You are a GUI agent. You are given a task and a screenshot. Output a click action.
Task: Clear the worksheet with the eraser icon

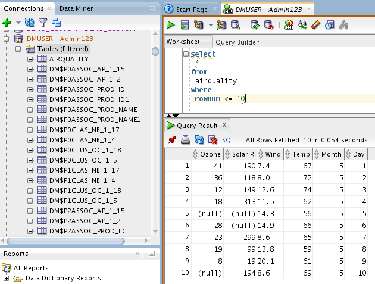[315, 25]
